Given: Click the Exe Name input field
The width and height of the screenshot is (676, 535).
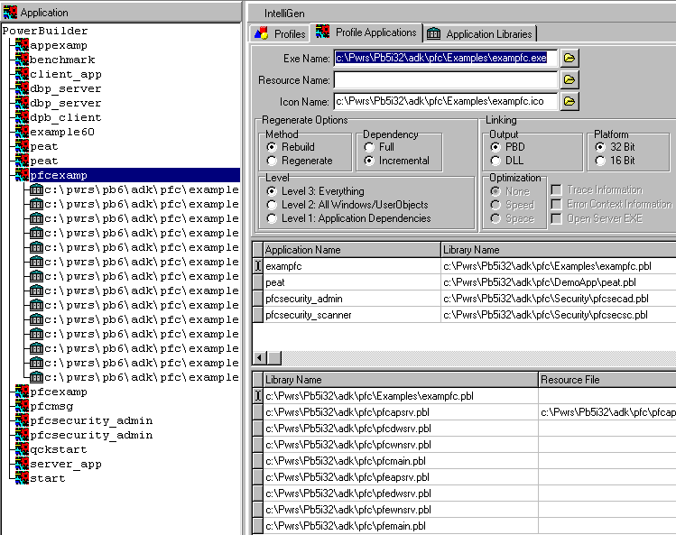Looking at the screenshot, I should pos(445,59).
